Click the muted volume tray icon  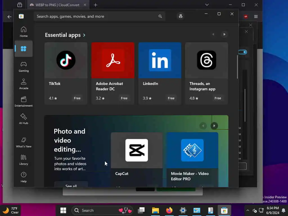coord(255,210)
